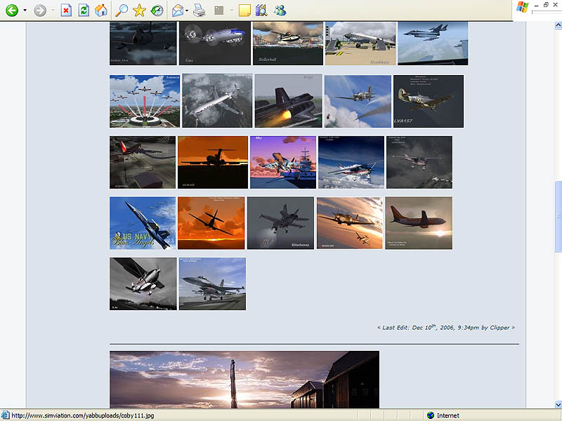The width and height of the screenshot is (562, 421).
Task: Expand the Back button history dropdown
Action: (x=25, y=11)
